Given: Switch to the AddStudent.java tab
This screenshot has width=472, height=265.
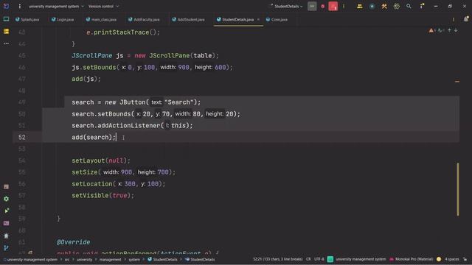Looking at the screenshot, I should coord(189,20).
